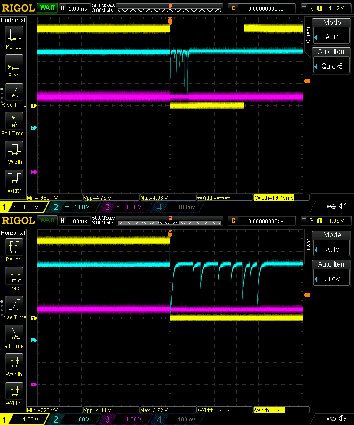Pick the -Width measurement icon in the lower capture
The height and width of the screenshot is (425, 354).
click(14, 390)
